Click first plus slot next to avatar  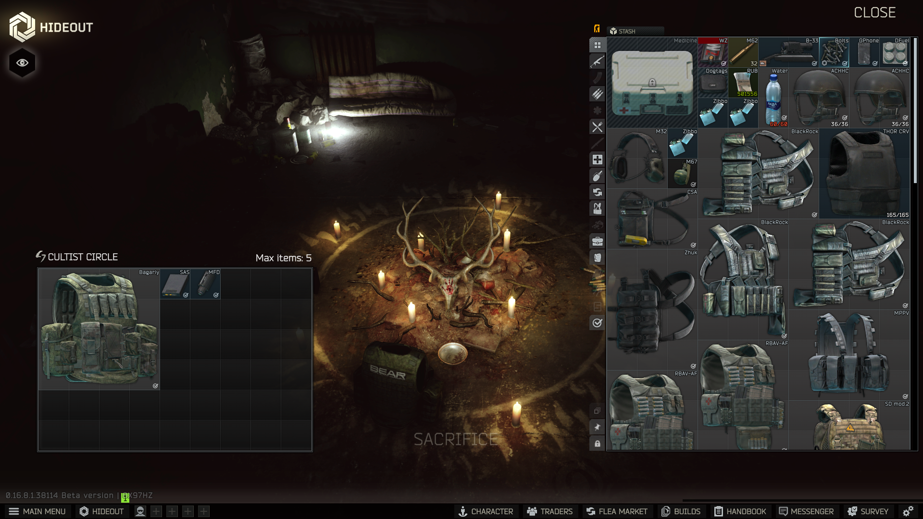tap(156, 511)
